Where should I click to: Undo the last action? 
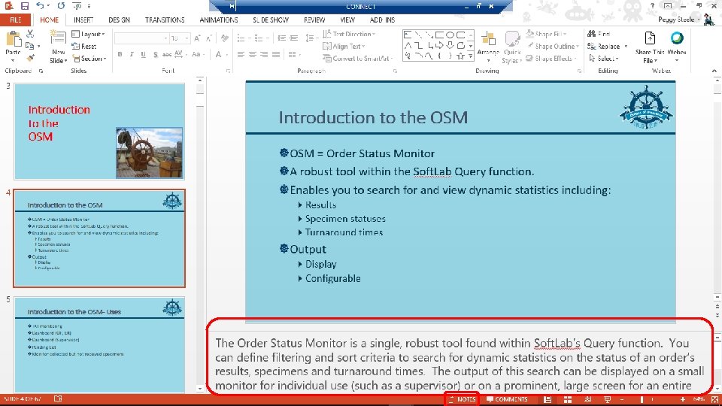[40, 6]
